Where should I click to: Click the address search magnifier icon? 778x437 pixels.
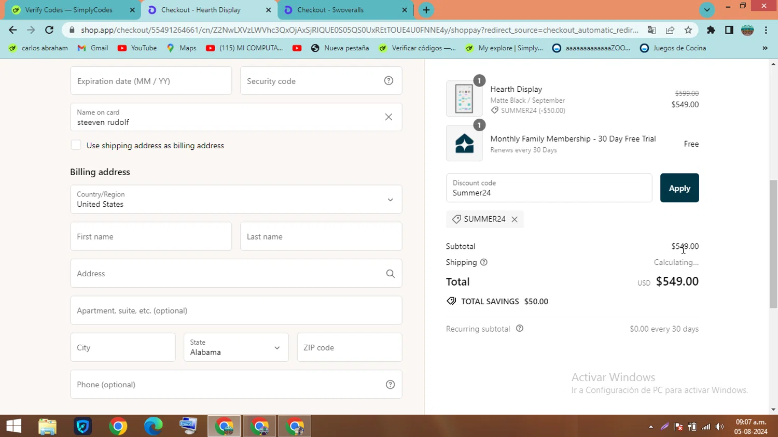pyautogui.click(x=391, y=274)
